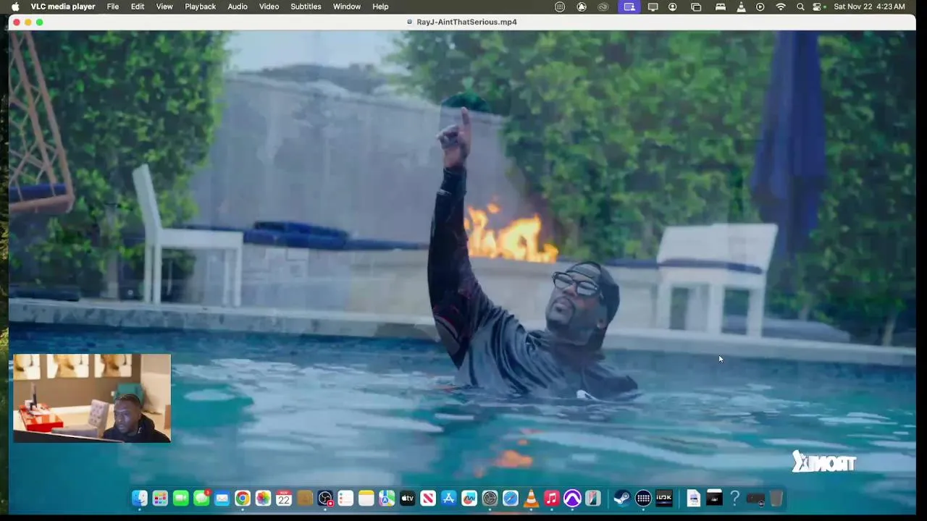The width and height of the screenshot is (927, 521).
Task: Open System Settings in the Dock
Action: 490,498
